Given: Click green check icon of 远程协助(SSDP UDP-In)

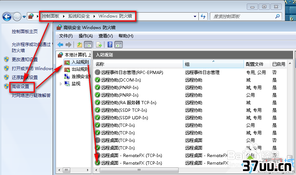Looking at the screenshot, I should (x=97, y=118).
